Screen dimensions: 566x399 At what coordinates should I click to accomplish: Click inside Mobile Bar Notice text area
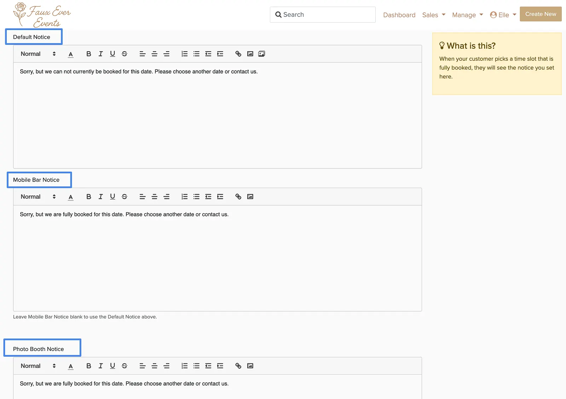click(218, 258)
